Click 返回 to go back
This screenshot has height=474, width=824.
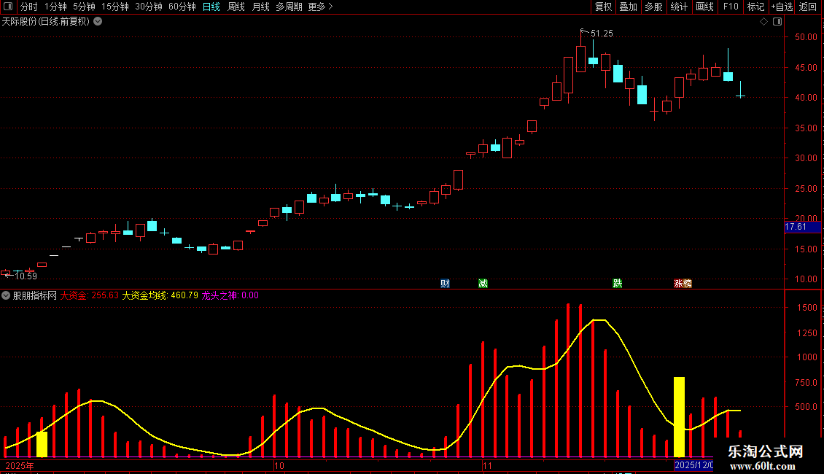(x=808, y=7)
